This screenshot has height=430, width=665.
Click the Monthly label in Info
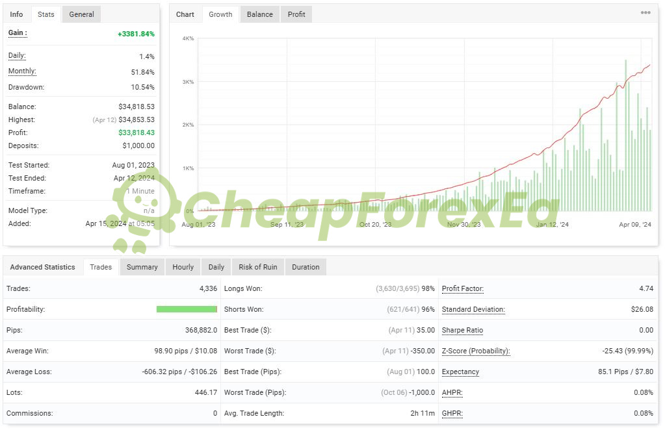pos(22,71)
